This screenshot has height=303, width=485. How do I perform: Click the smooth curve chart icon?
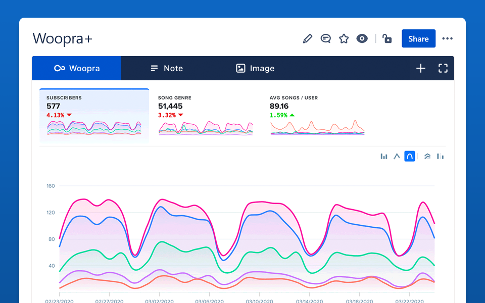[410, 157]
